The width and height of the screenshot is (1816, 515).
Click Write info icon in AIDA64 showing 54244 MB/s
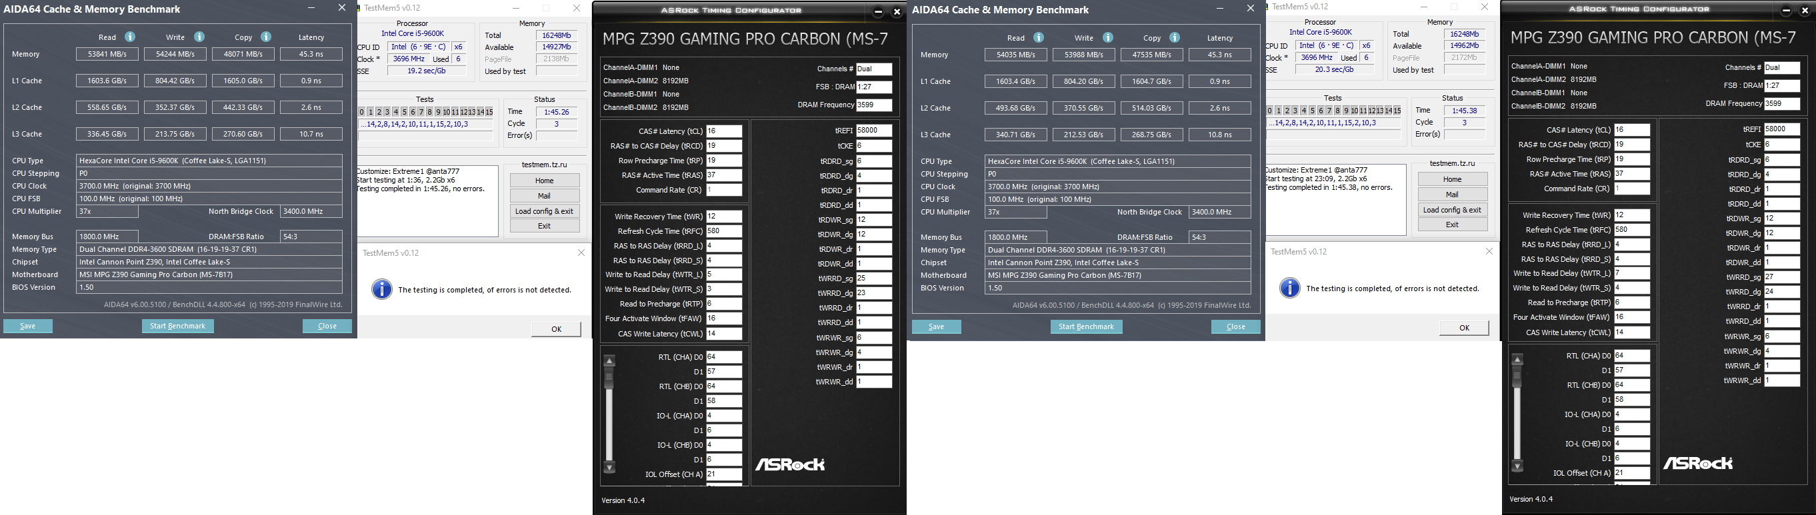tap(199, 37)
